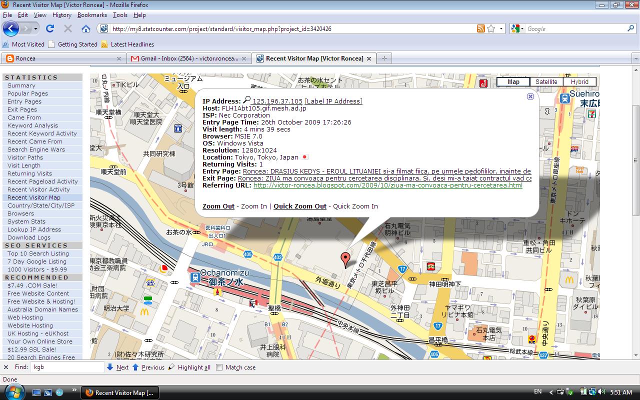Reload the current page

point(49,28)
